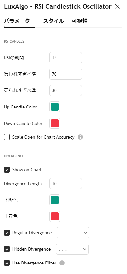Disable the Hidden Divergence checkbox
127x274 pixels.
[7, 249]
